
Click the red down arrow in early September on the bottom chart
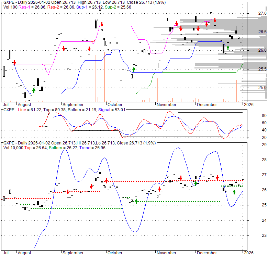68,192
